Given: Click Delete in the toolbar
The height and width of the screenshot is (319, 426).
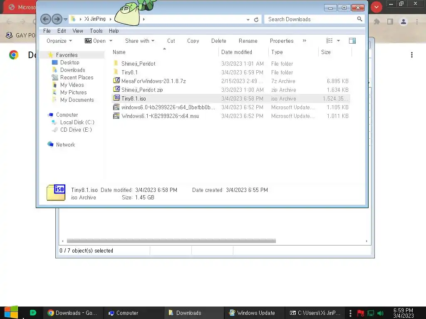Looking at the screenshot, I should click(219, 41).
